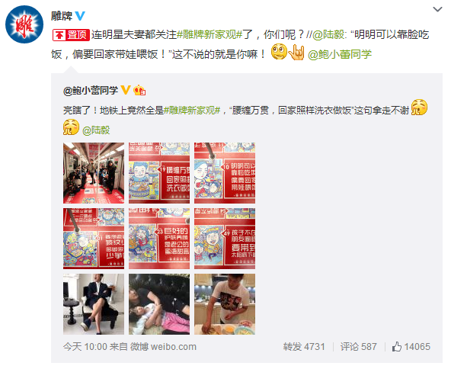This screenshot has width=451, height=369.
Task: Expand the post options chevron menu
Action: tap(437, 9)
